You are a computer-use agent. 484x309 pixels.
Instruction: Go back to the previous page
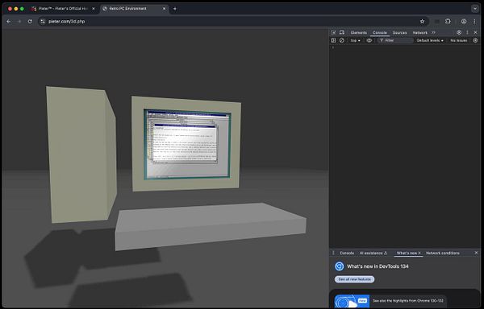coord(9,21)
